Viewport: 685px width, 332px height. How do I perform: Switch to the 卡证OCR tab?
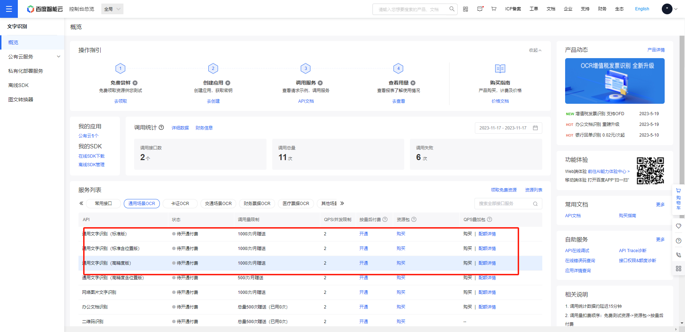pos(180,204)
